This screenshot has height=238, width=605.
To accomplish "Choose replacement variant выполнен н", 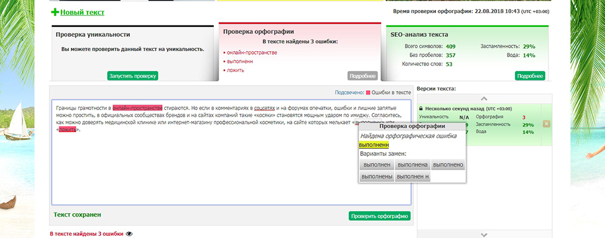I will [413, 177].
